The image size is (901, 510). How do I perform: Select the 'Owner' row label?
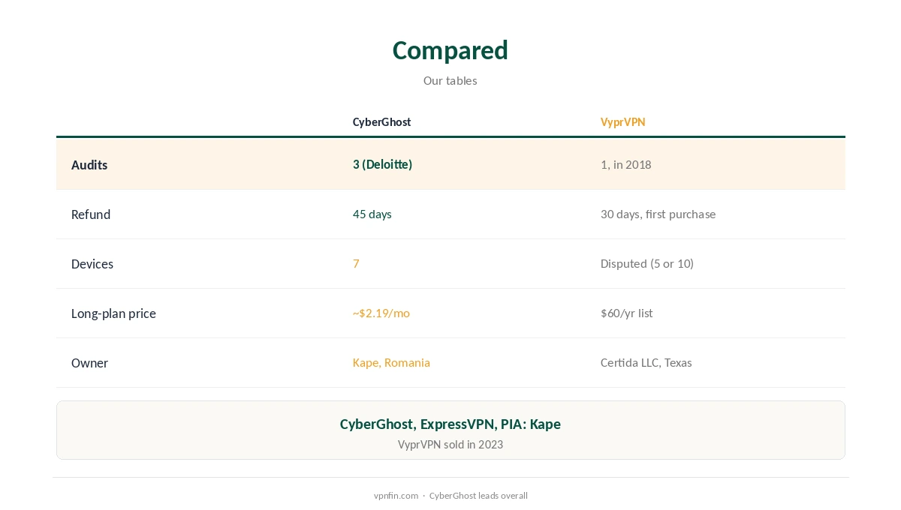point(89,363)
